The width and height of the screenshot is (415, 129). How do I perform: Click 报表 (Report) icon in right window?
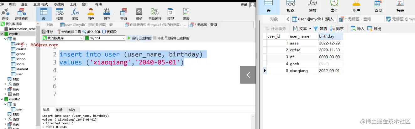coord(400,6)
